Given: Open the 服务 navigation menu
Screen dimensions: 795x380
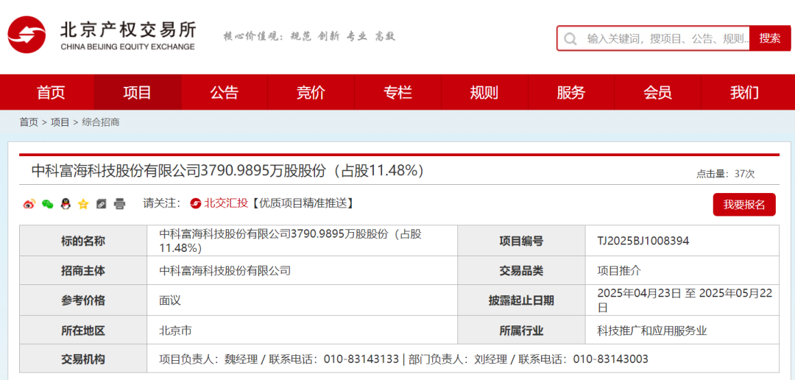Looking at the screenshot, I should (x=571, y=92).
